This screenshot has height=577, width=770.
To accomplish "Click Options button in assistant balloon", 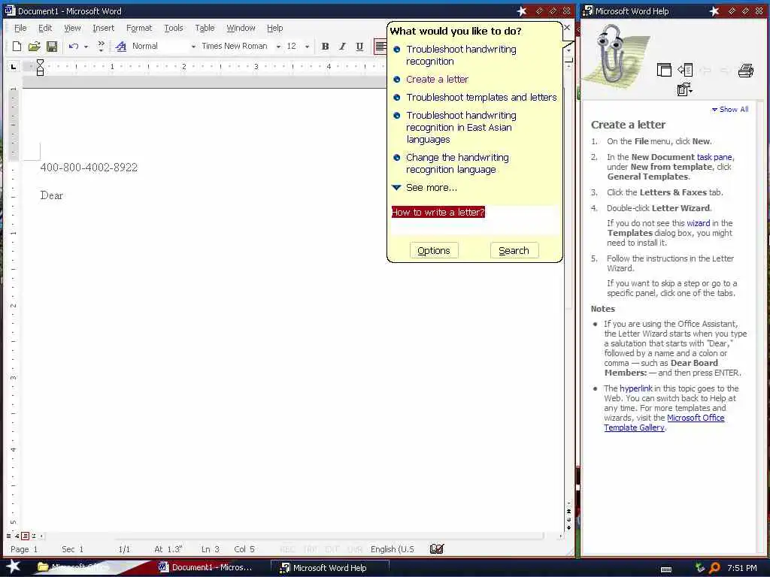I will tap(434, 251).
